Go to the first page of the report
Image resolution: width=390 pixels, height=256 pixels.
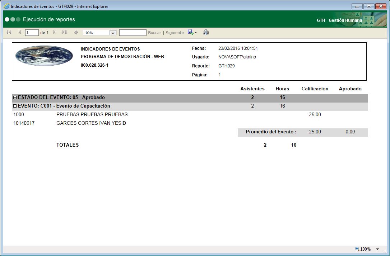[9, 32]
